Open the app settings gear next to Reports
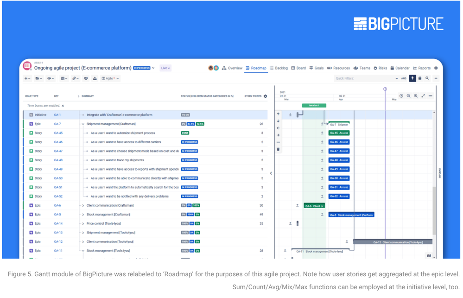The height and width of the screenshot is (298, 463). (x=436, y=68)
